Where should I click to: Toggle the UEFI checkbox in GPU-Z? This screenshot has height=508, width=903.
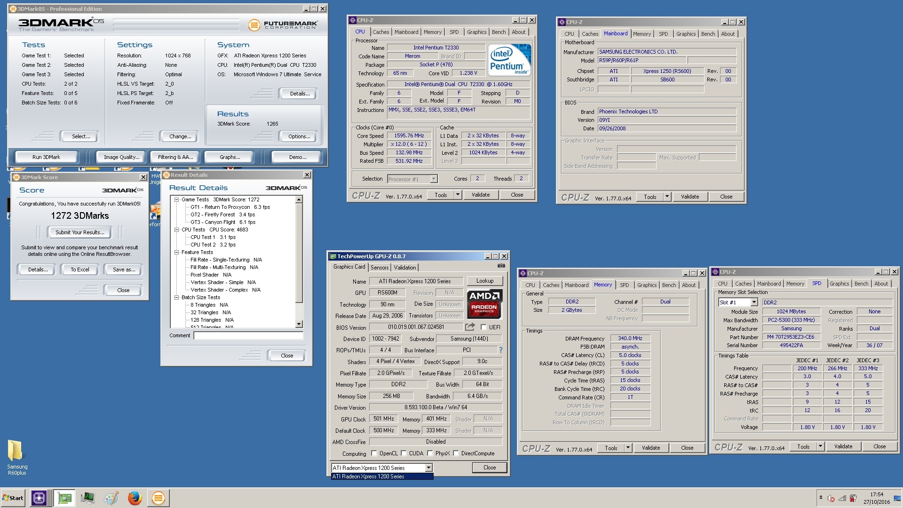483,327
